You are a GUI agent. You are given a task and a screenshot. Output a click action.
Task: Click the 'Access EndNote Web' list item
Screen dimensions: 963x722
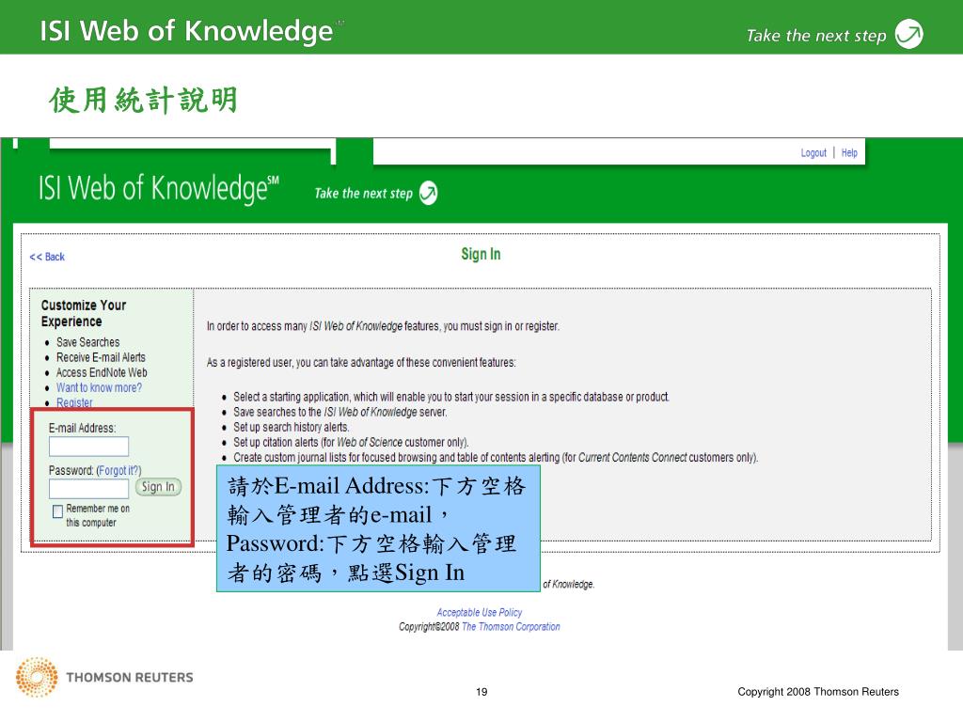(102, 372)
